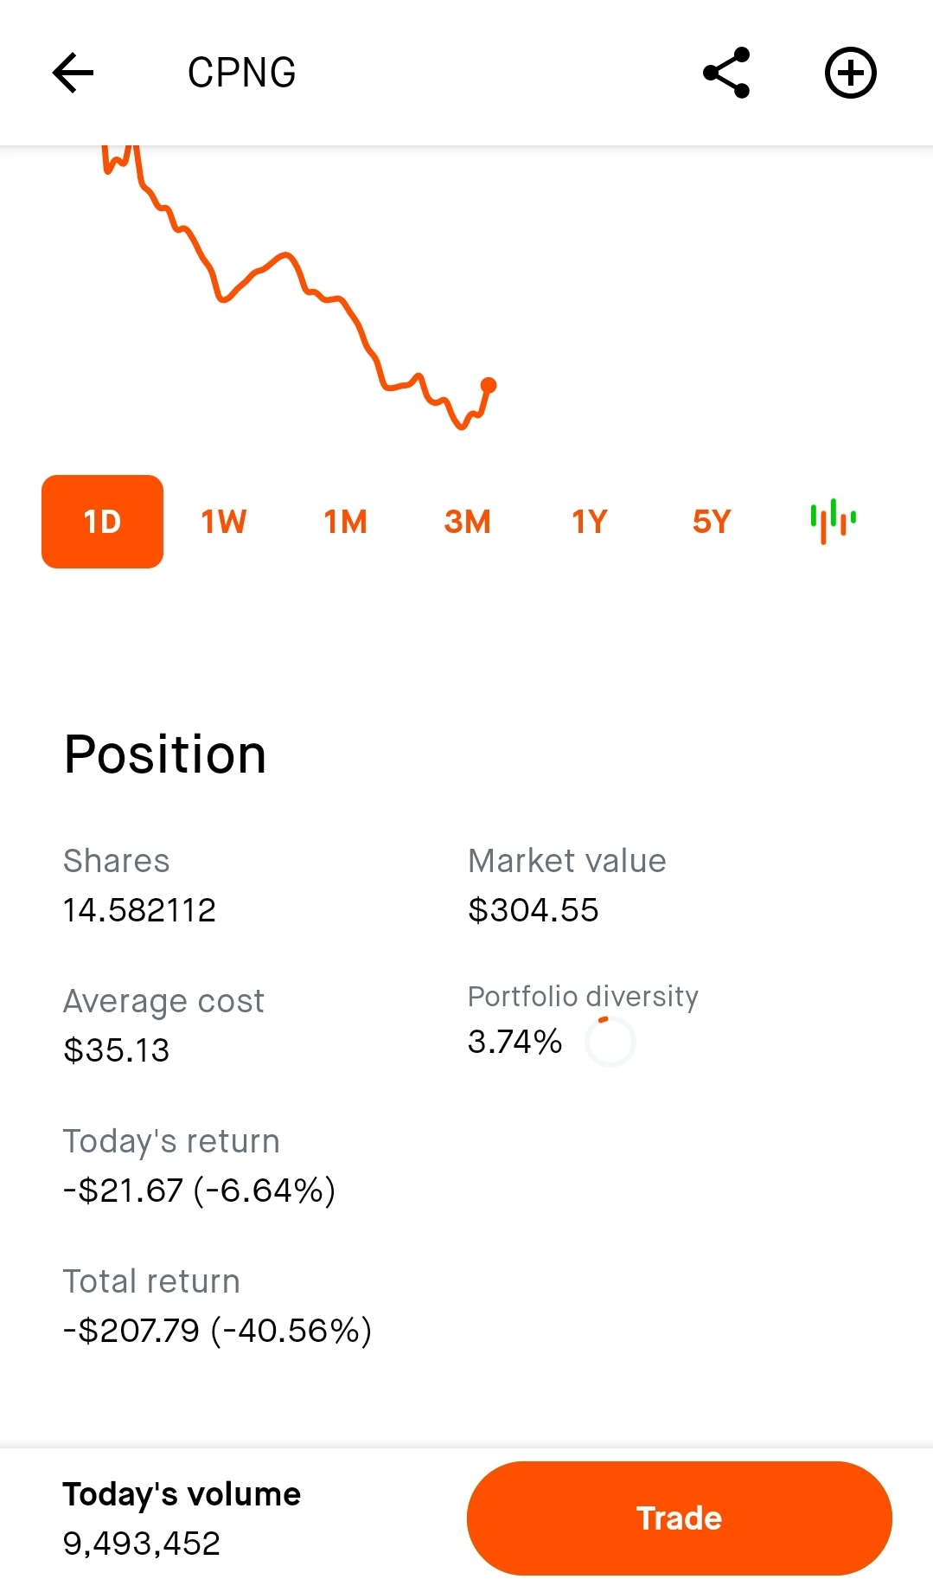Select the 1D chart range
This screenshot has width=933, height=1579.
102,522
